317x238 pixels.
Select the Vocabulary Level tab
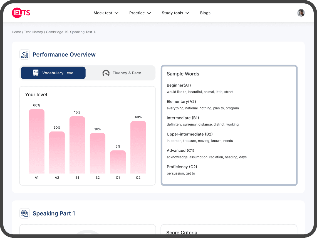pos(53,73)
